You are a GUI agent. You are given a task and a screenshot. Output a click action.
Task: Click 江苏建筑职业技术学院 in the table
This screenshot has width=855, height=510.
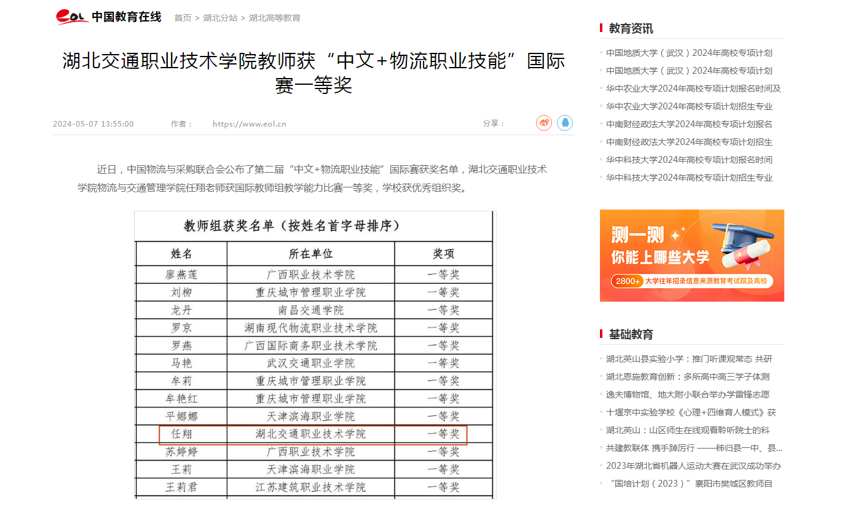click(x=310, y=488)
